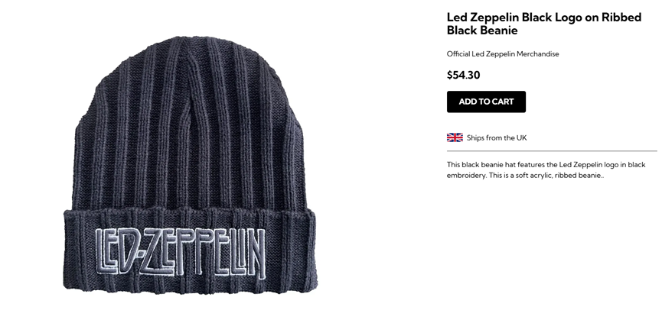
Task: Open the Led Zeppelin beanie product title
Action: pos(544,24)
